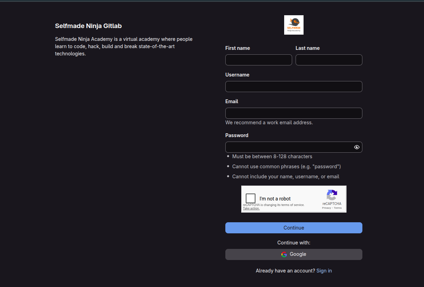Click the Password field label
This screenshot has height=287, width=424.
[x=237, y=135]
